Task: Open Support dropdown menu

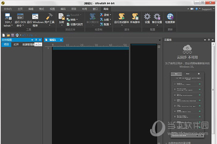Action: tap(208, 9)
